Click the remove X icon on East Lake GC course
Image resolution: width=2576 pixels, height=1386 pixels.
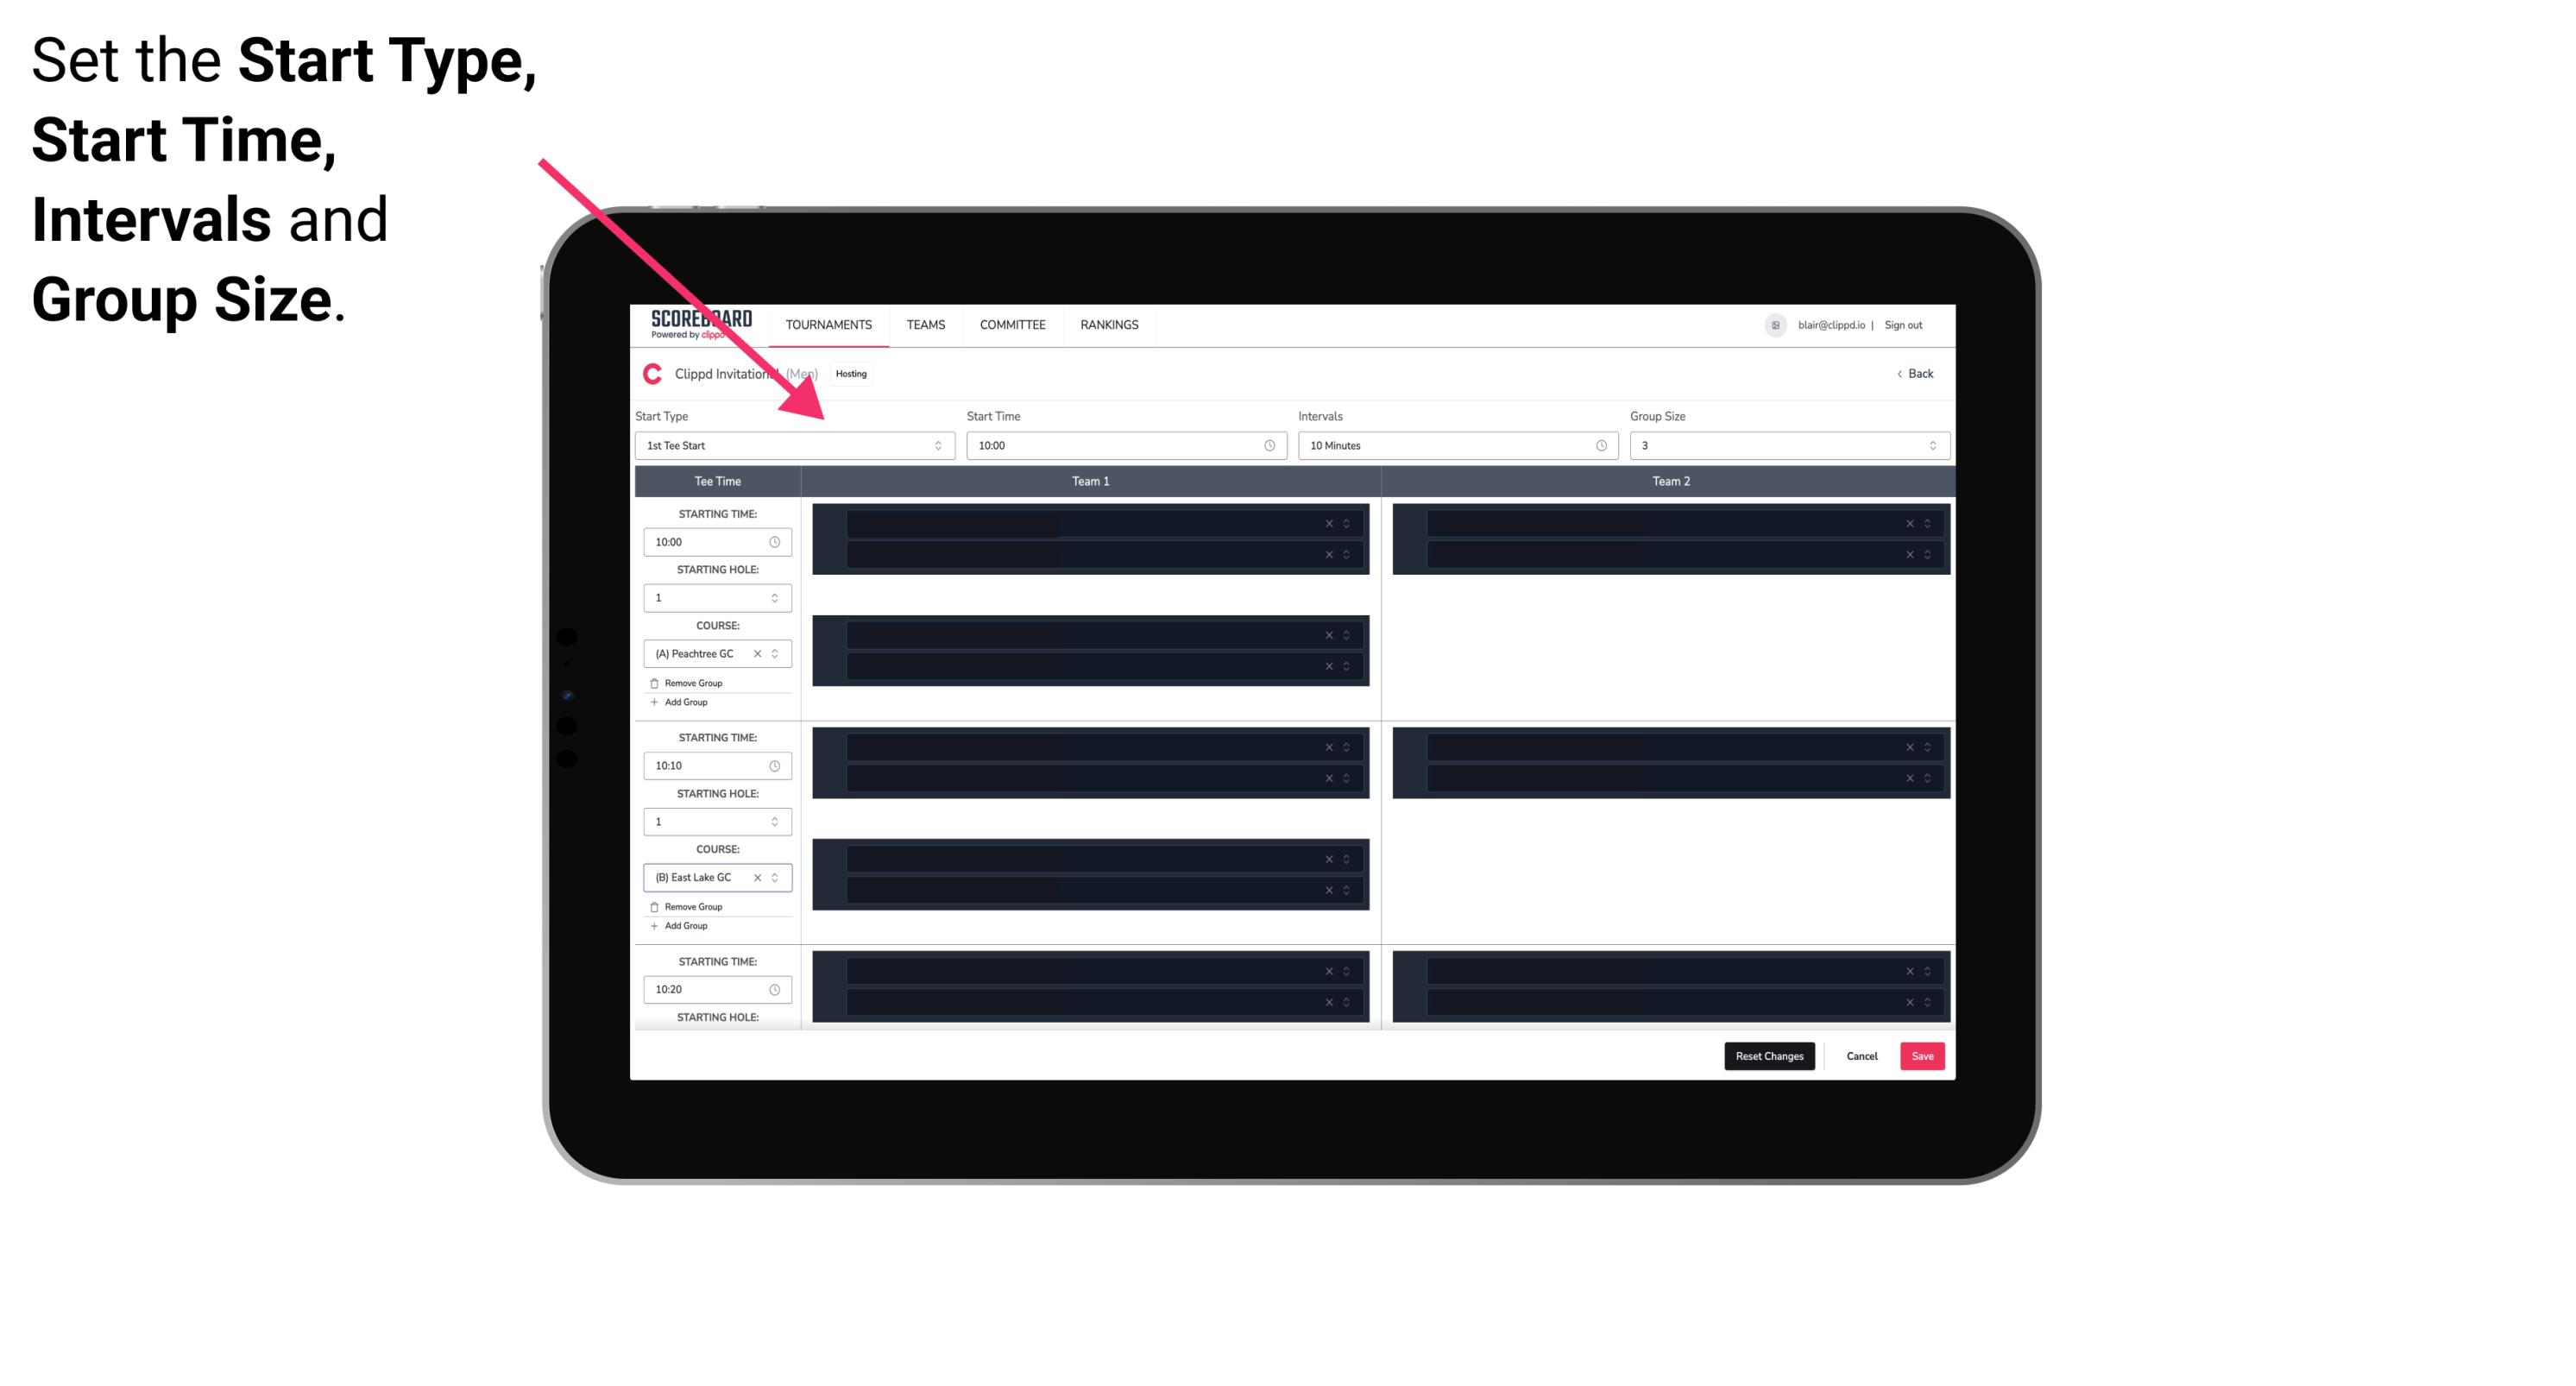766,878
